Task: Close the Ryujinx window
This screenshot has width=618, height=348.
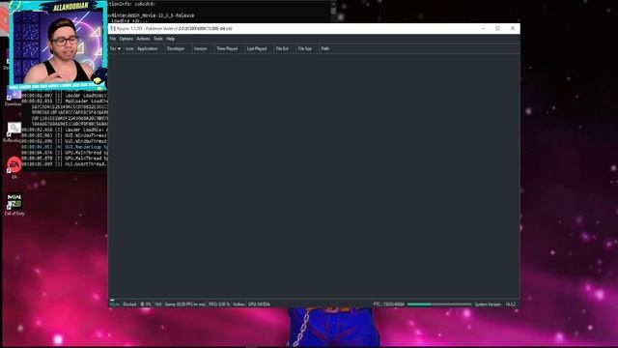Action: [513, 28]
